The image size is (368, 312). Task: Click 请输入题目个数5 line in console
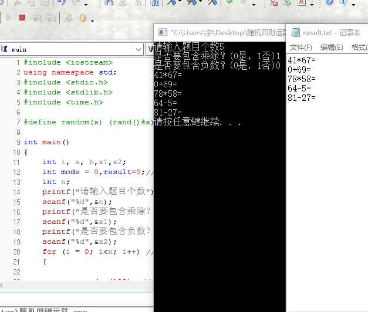click(189, 46)
